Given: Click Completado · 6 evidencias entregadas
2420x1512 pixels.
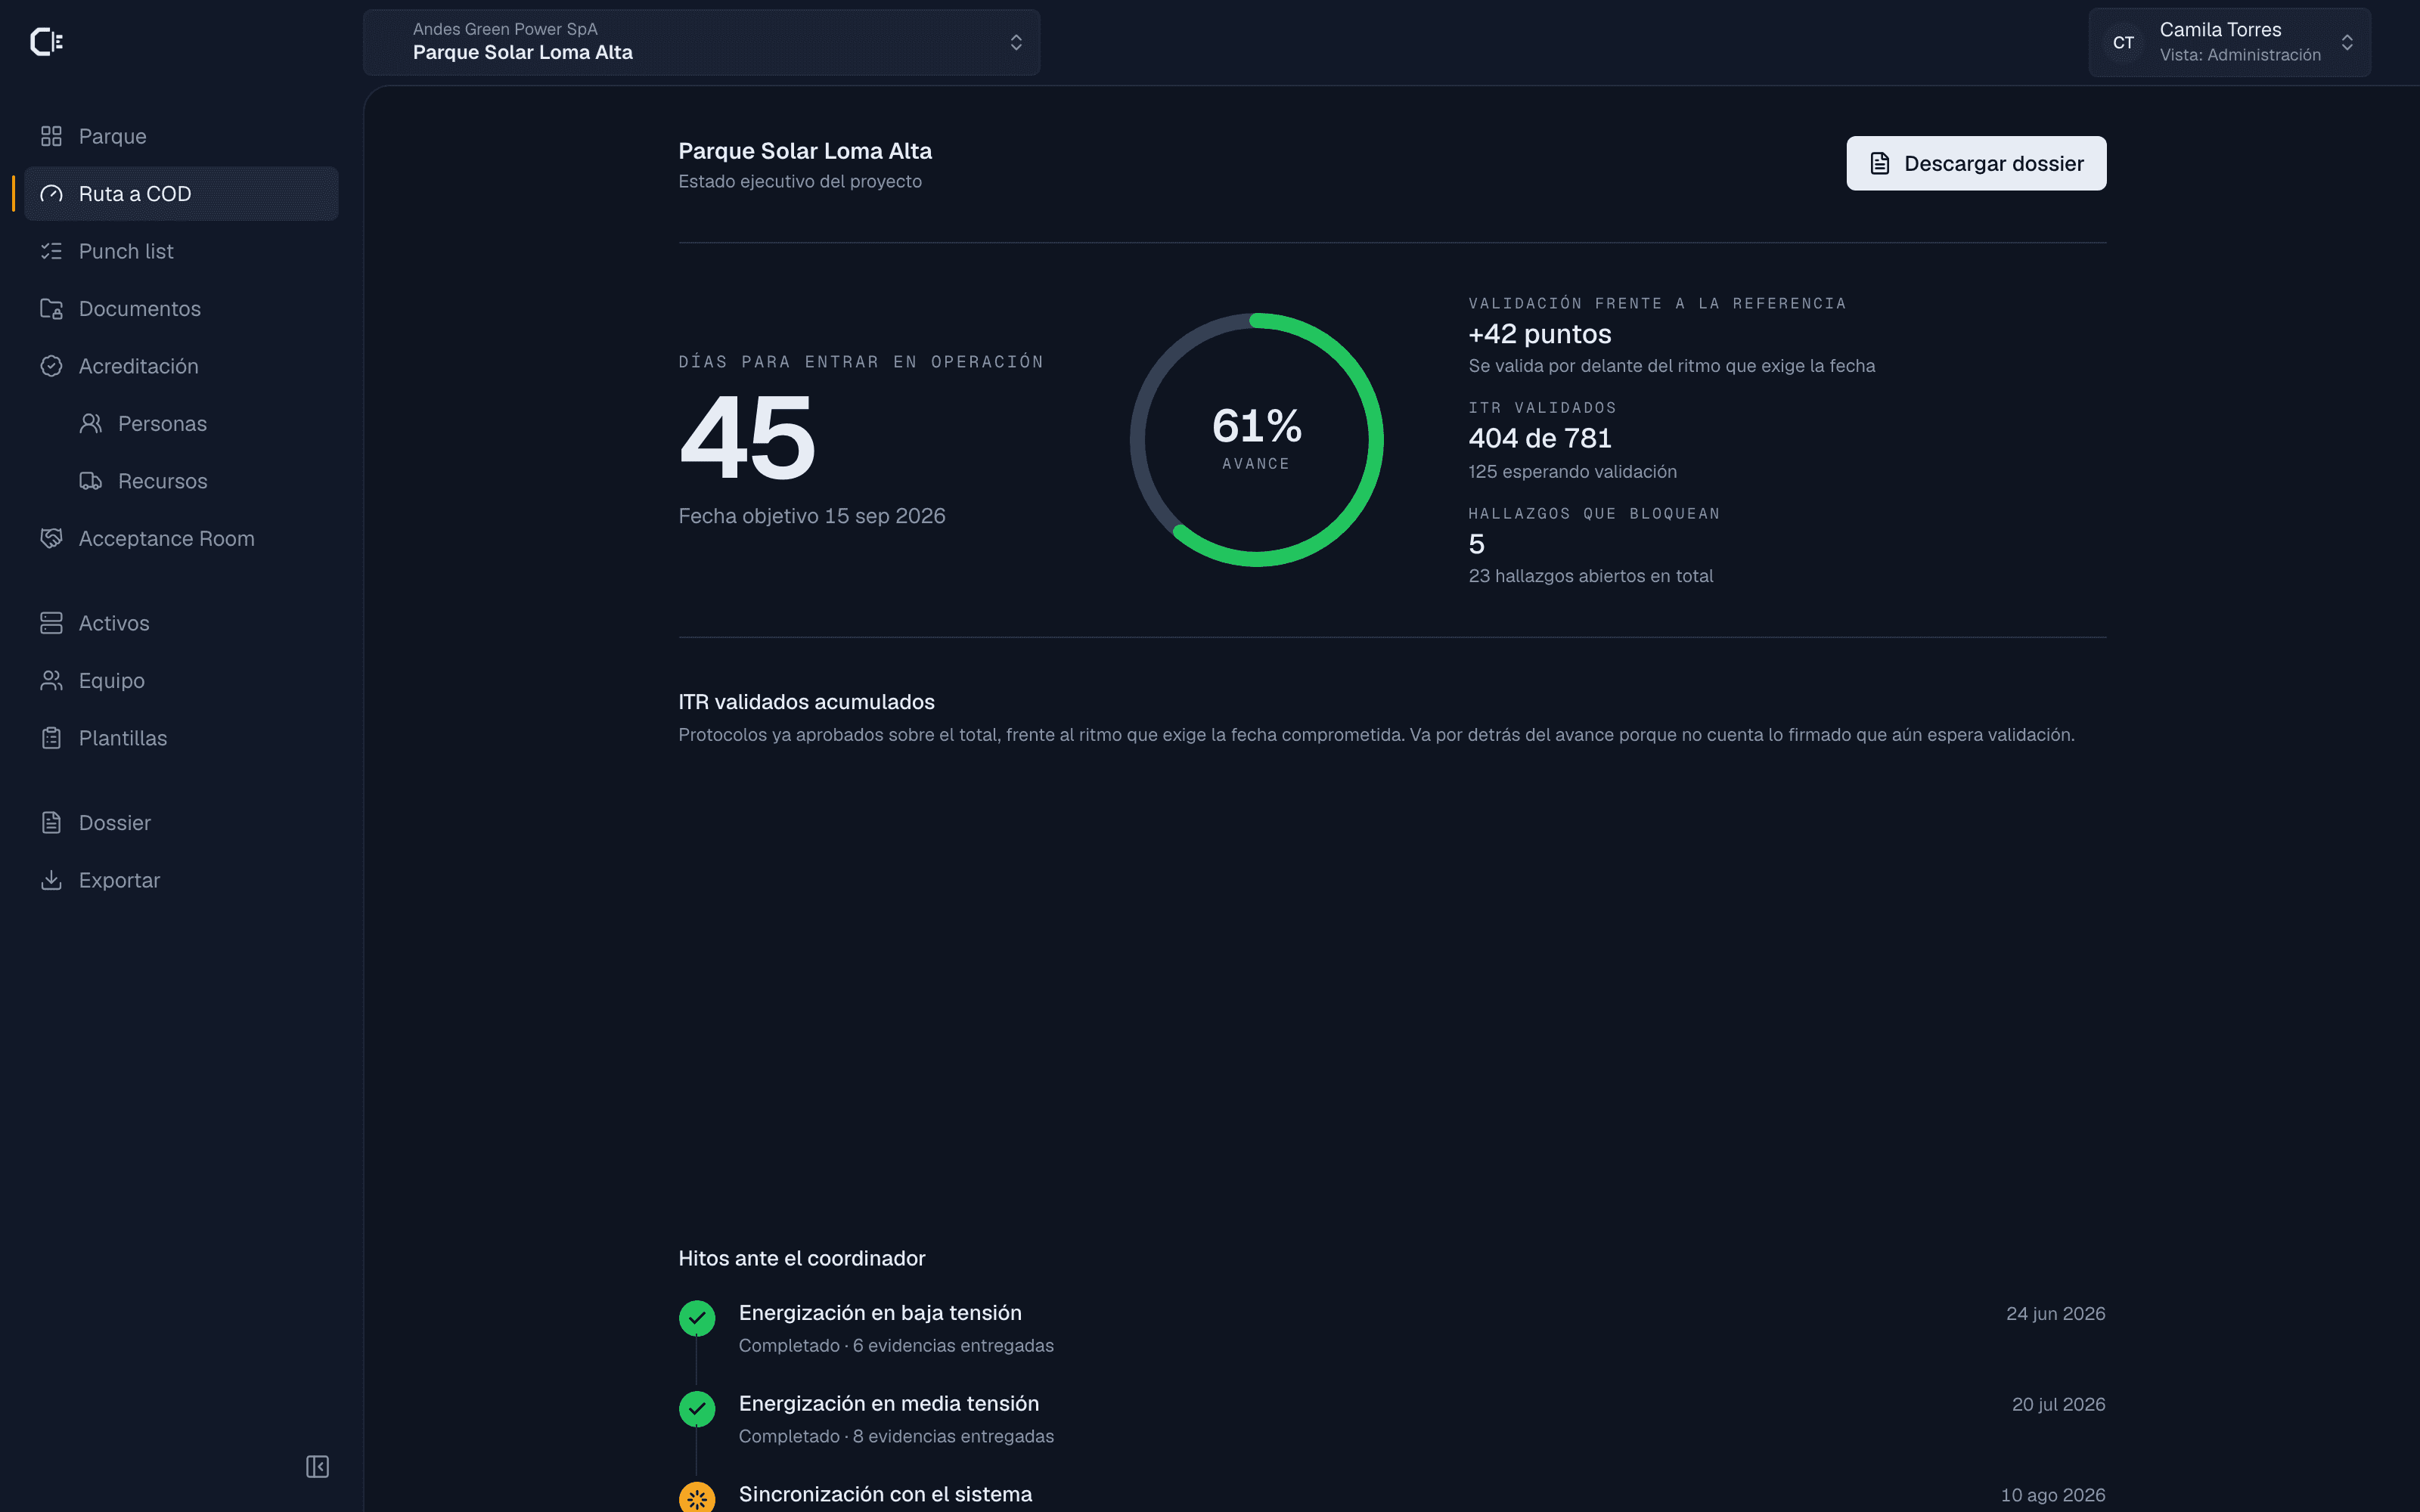Looking at the screenshot, I should click(x=896, y=1346).
